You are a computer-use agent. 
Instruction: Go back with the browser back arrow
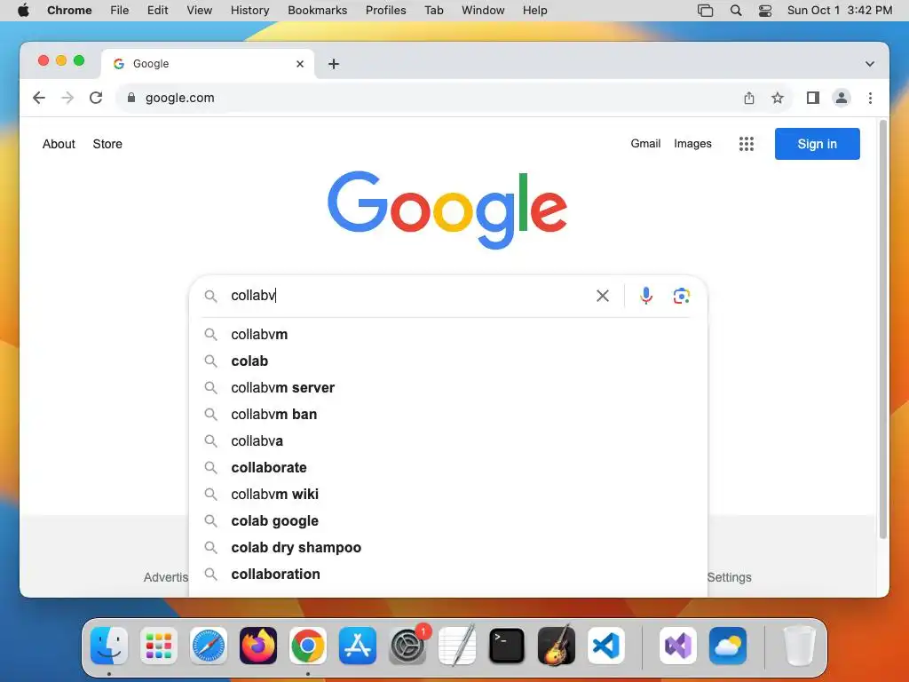[39, 98]
